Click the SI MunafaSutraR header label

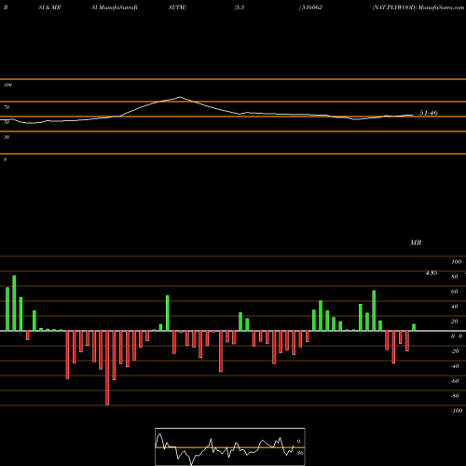[x=115, y=7]
